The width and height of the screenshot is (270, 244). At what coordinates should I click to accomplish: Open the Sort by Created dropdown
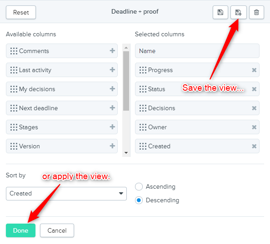point(66,194)
